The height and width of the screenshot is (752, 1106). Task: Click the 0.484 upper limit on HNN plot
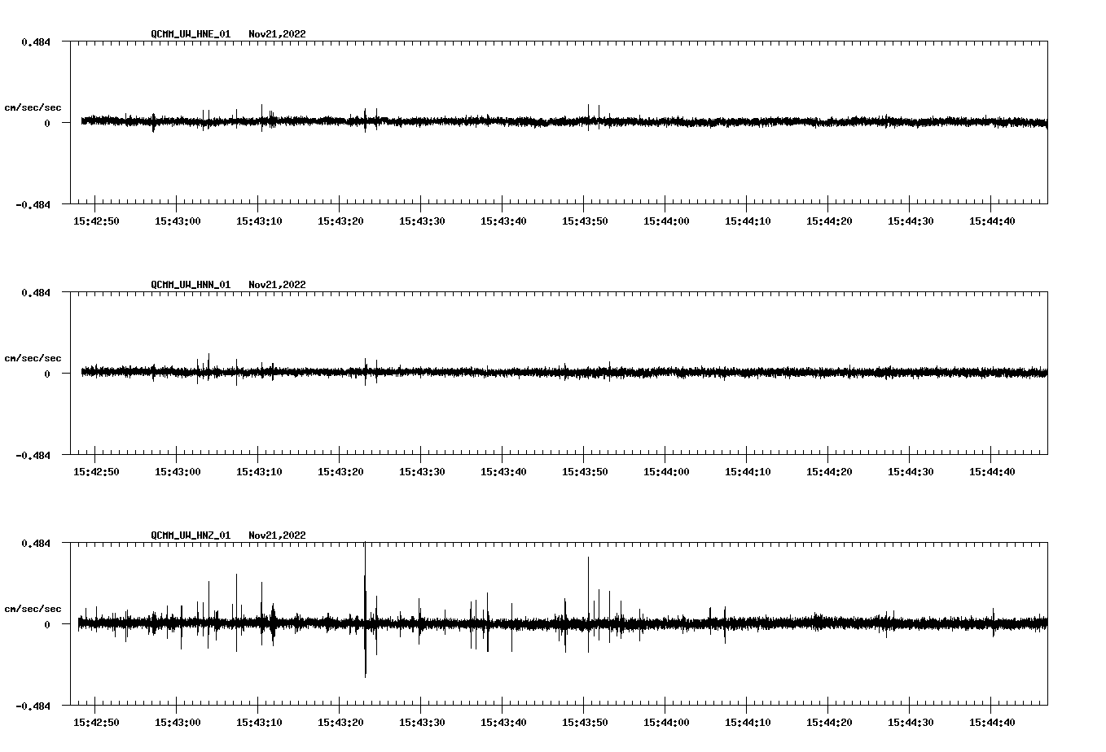[36, 292]
